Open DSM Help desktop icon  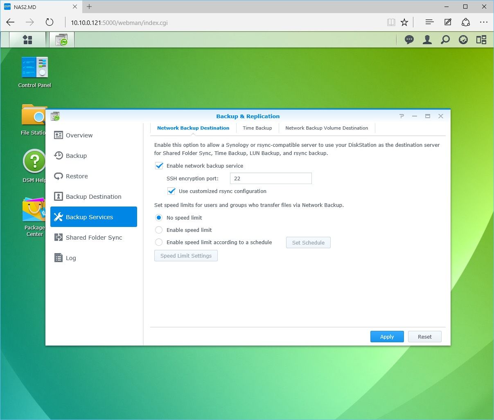click(34, 166)
